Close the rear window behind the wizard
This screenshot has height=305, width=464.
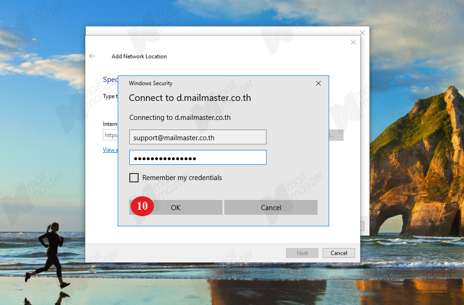pyautogui.click(x=362, y=33)
